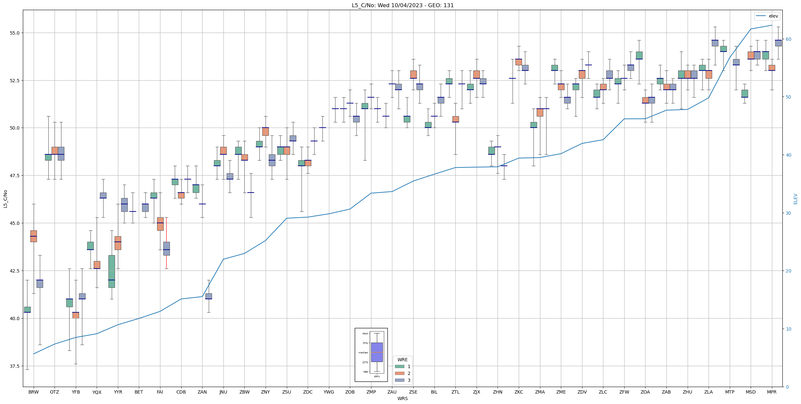The image size is (801, 404).
Task: Click the boxplot key inset thumbnail
Action: [x=371, y=355]
